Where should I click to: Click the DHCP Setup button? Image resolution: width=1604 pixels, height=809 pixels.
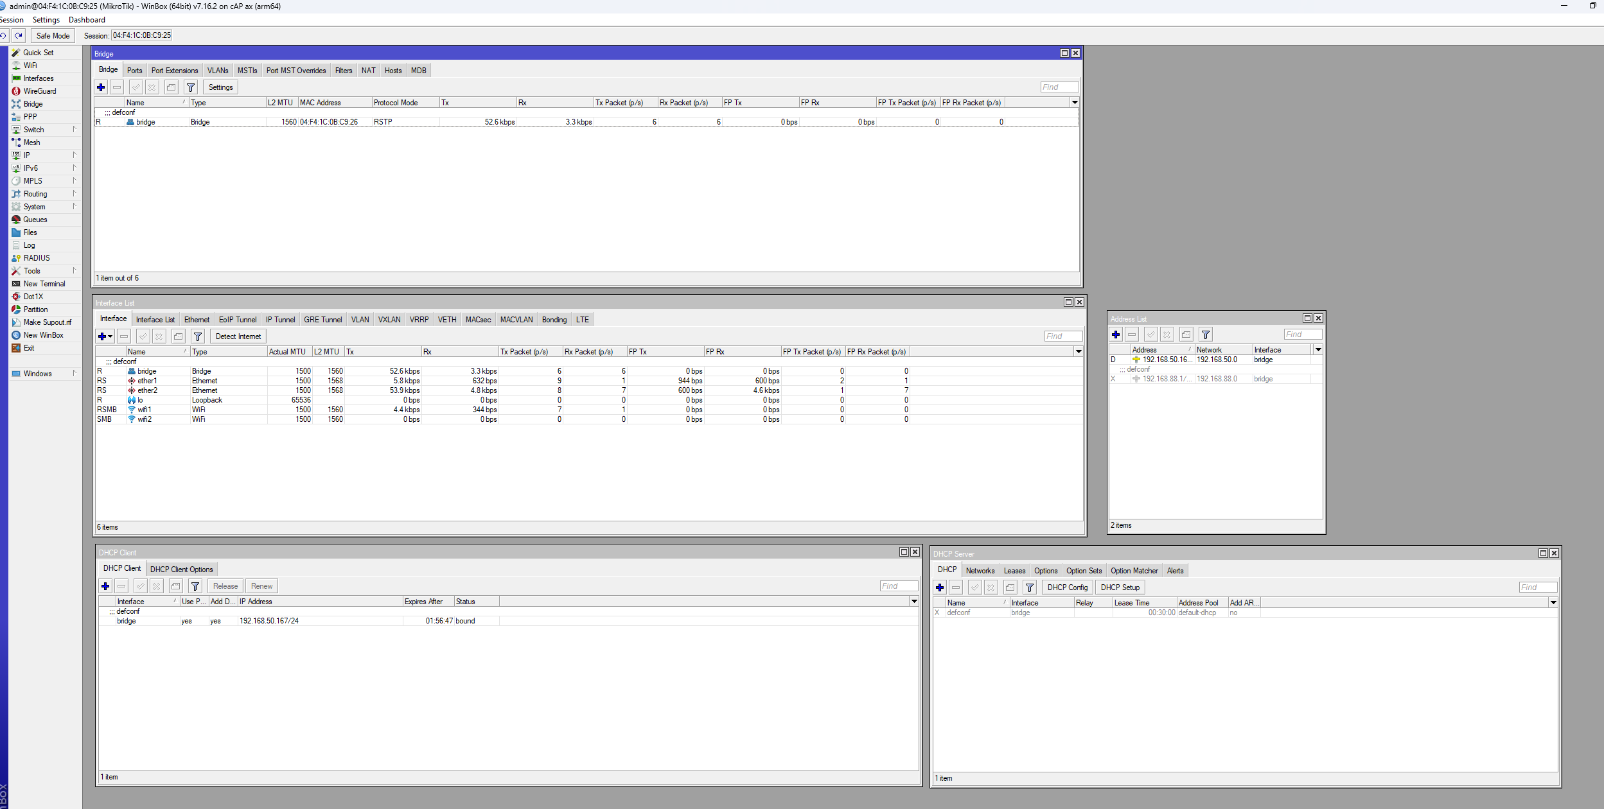click(1120, 587)
